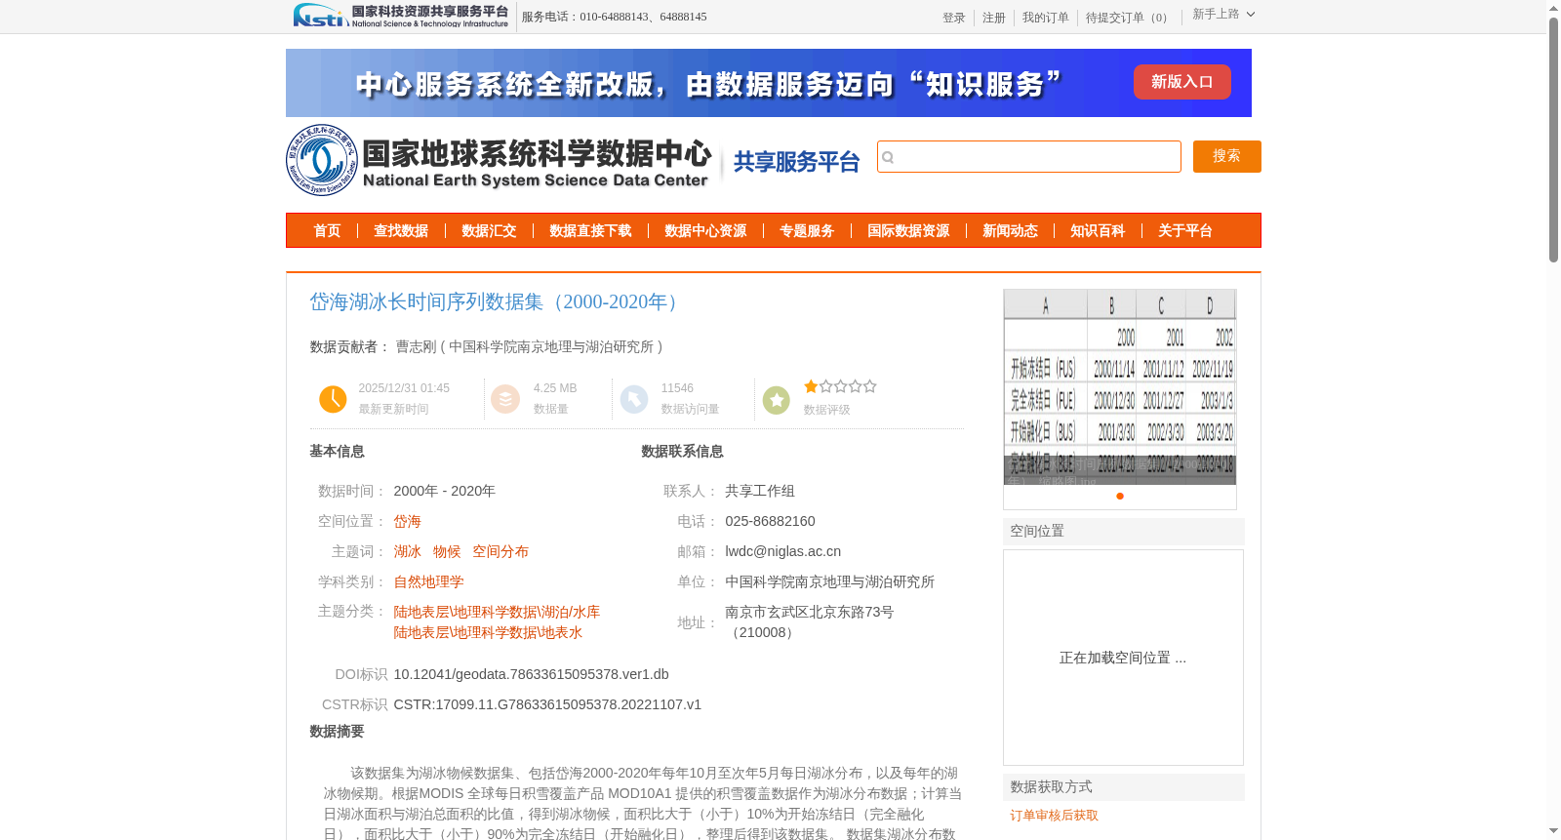
Task: Expand the 新手上路 dropdown
Action: click(1223, 15)
